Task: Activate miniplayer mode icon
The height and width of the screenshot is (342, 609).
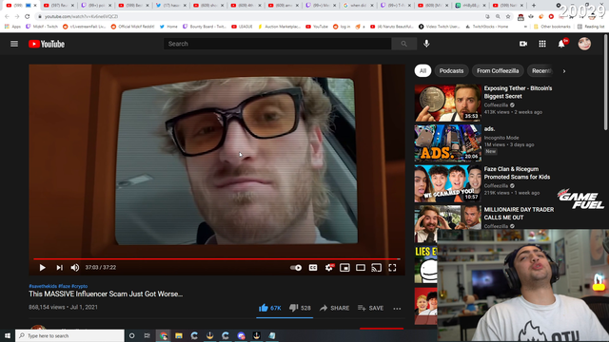Action: (344, 268)
